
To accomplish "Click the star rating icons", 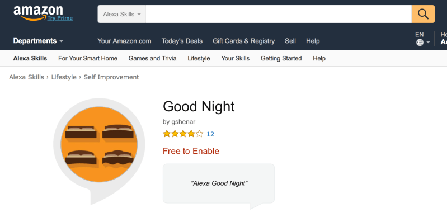I will (183, 134).
